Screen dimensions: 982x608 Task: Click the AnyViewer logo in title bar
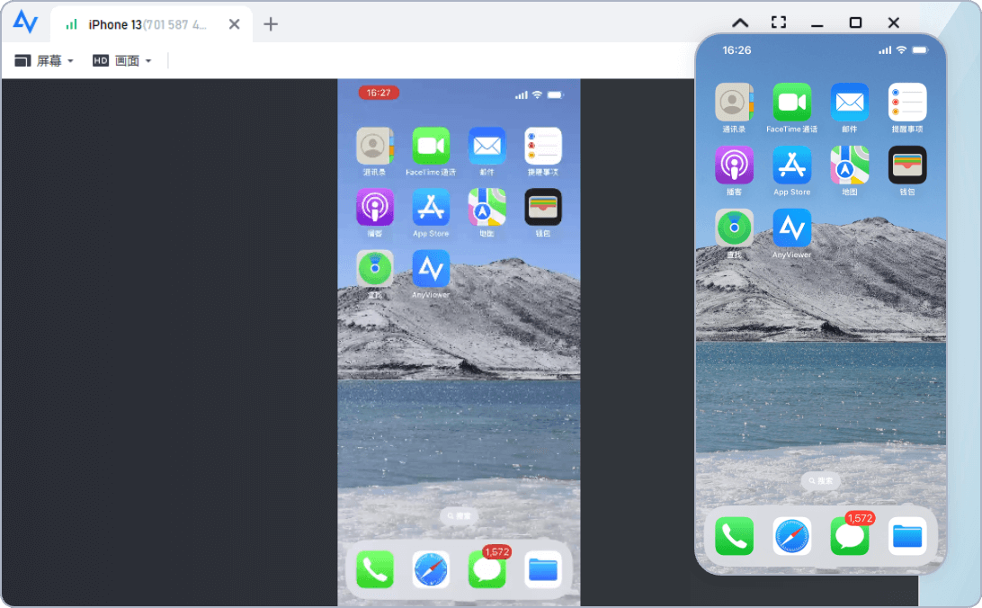coord(25,22)
